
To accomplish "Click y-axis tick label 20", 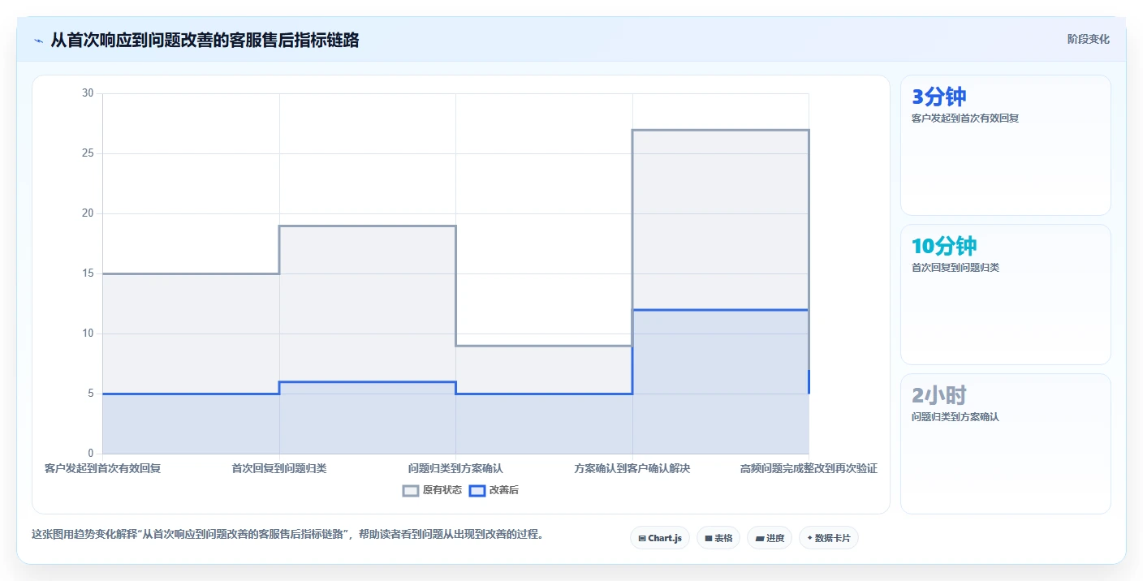I will click(88, 213).
